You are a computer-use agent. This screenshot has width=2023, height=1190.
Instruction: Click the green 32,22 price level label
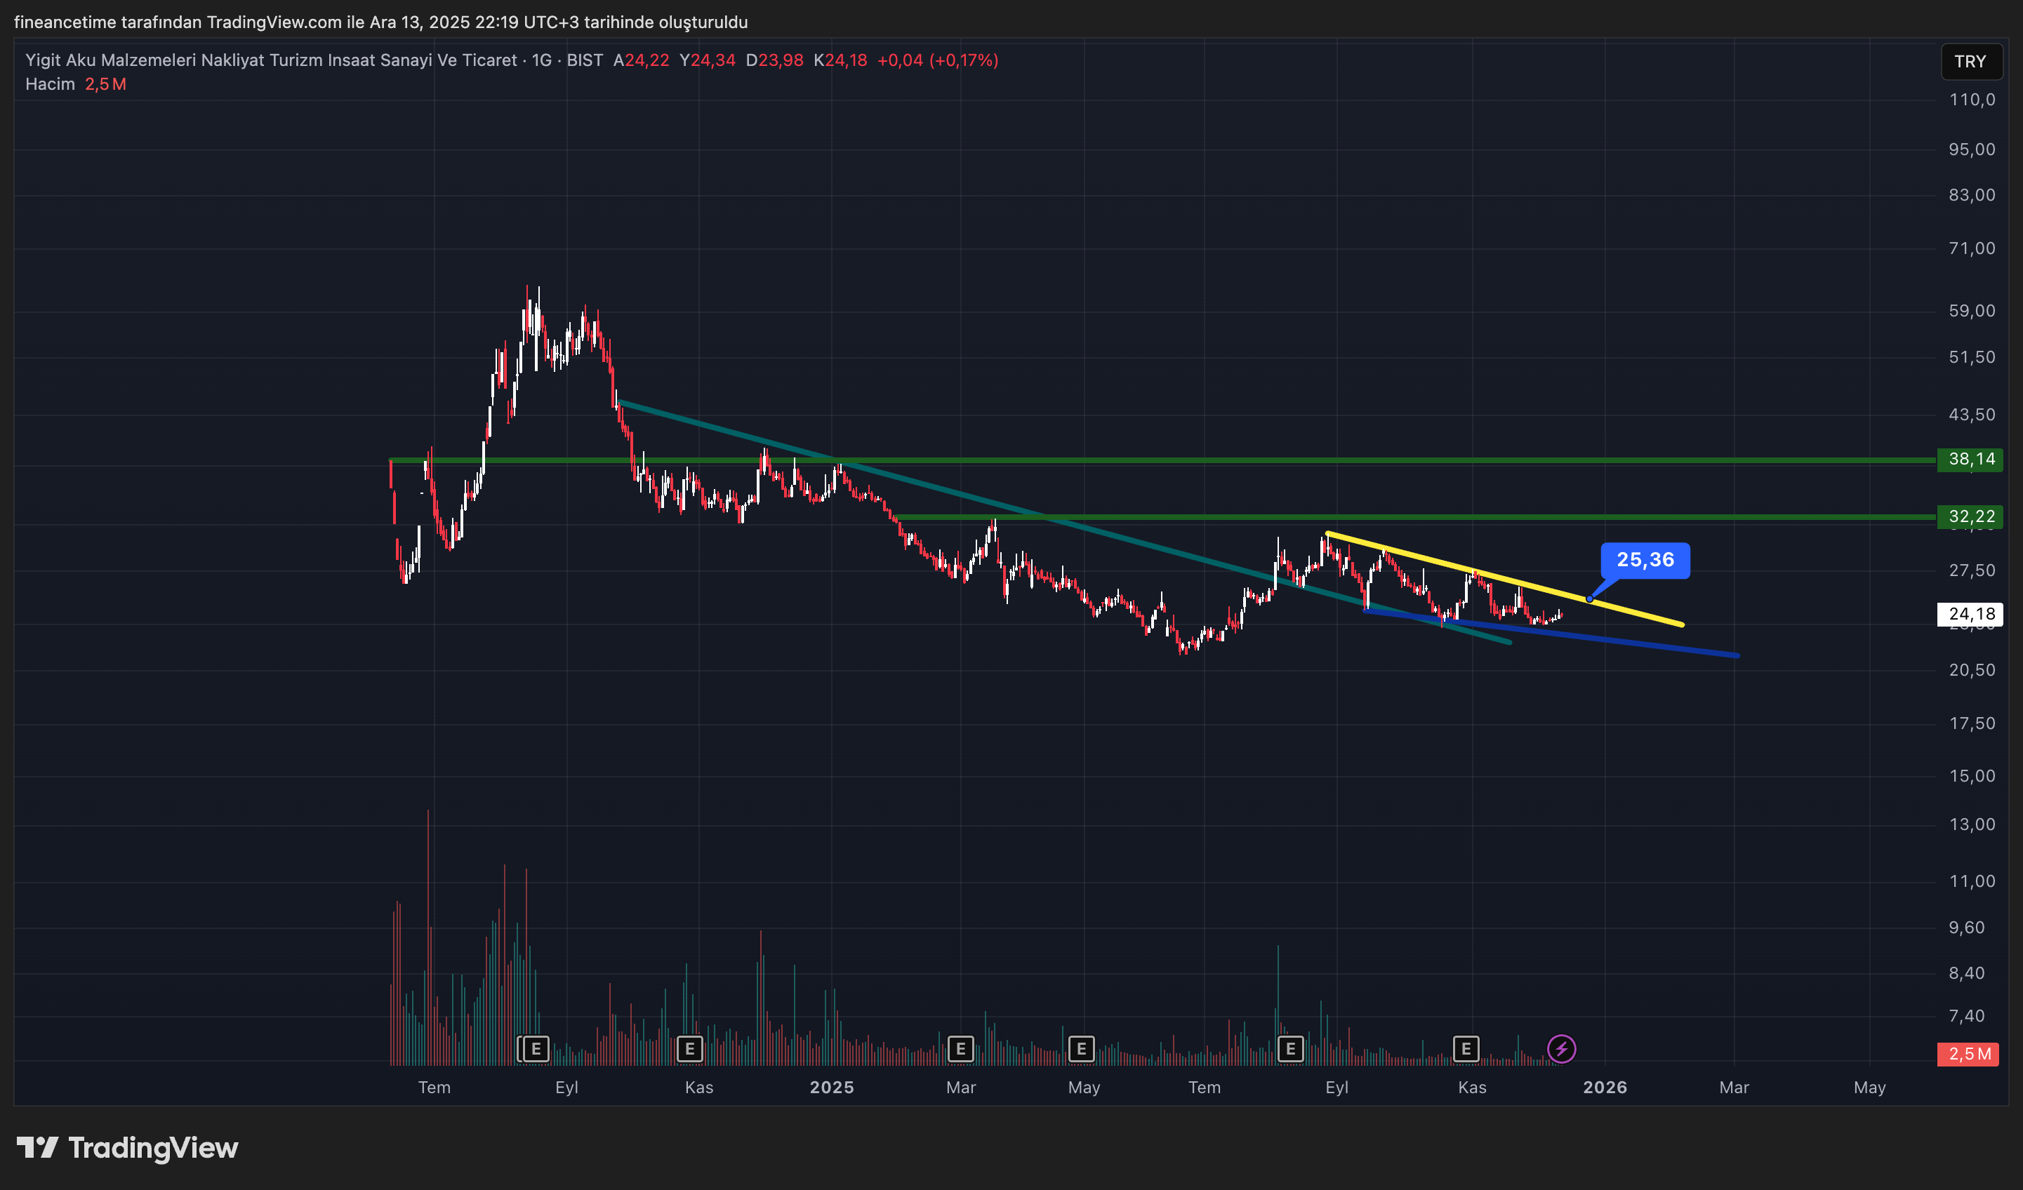(1970, 516)
